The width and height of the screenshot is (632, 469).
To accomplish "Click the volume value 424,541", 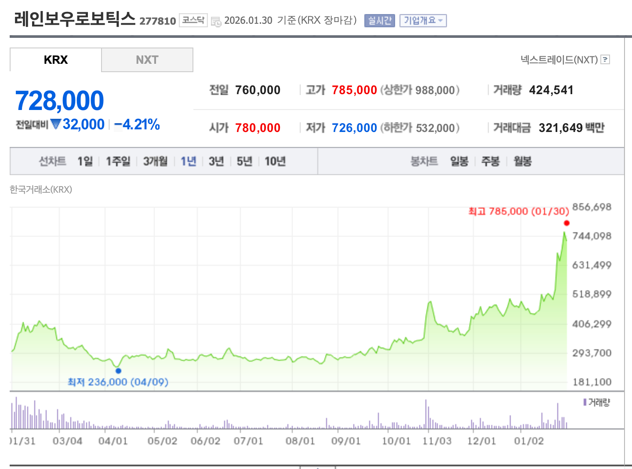I will [x=551, y=90].
